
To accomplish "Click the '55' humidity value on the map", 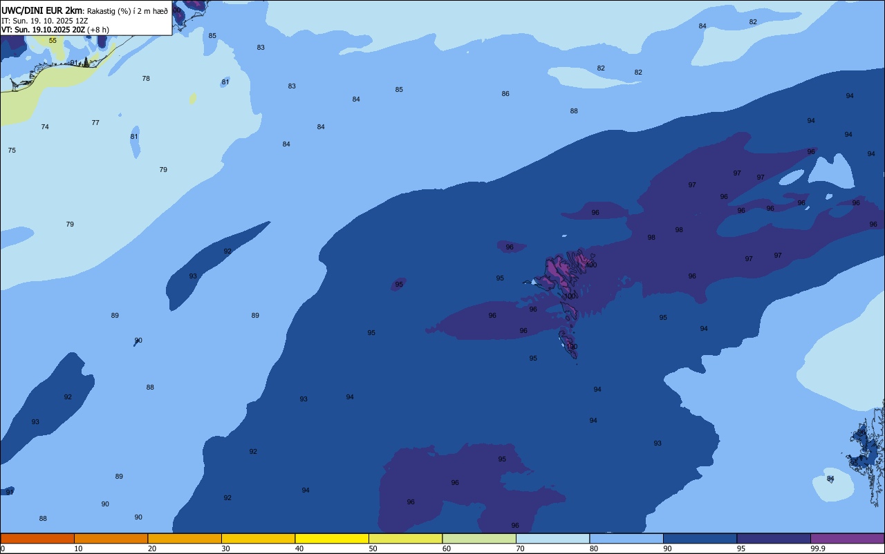I will click(53, 41).
